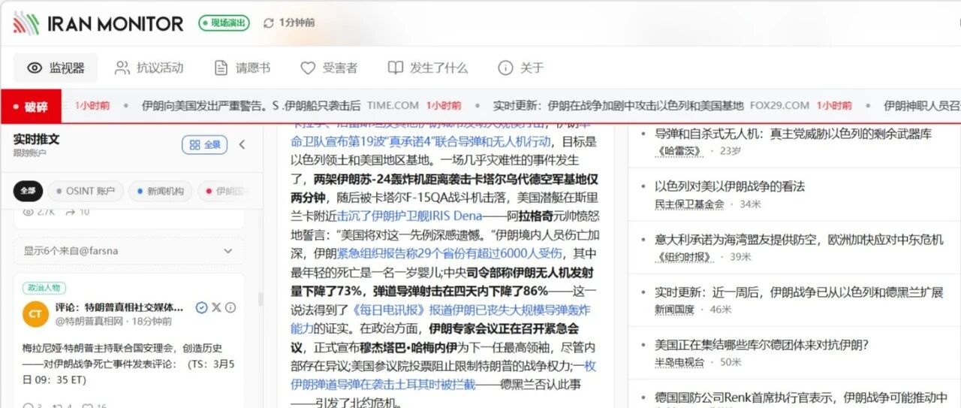Screen dimensions: 961x408
Task: Open the 抗议活动 tab
Action: (149, 68)
